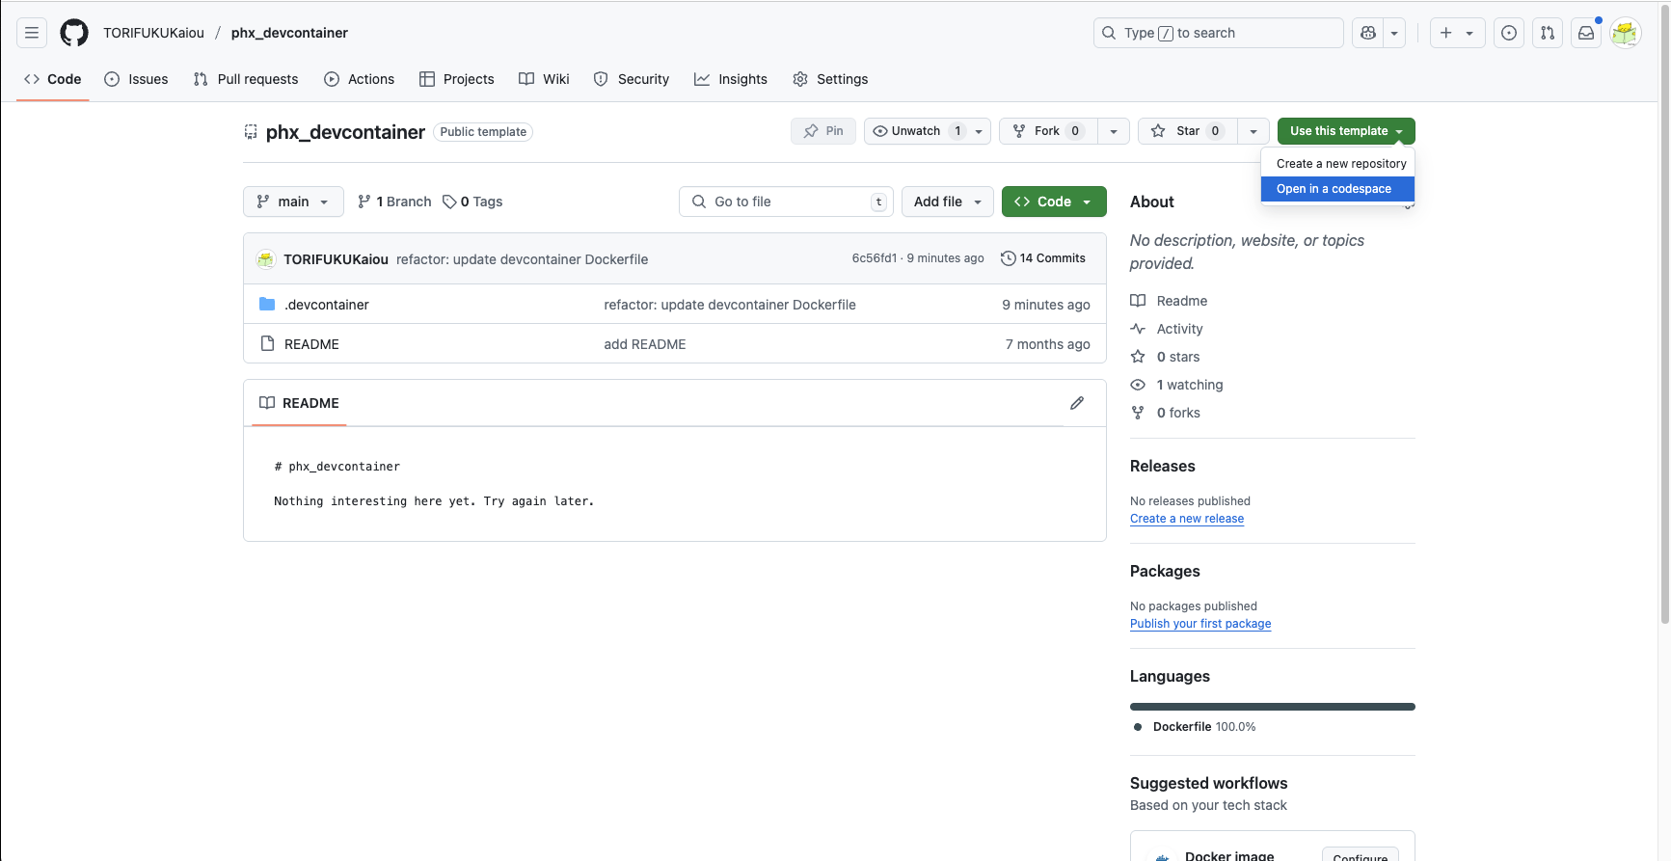The height and width of the screenshot is (861, 1671).
Task: Switch to the Pull requests tab
Action: 246,79
